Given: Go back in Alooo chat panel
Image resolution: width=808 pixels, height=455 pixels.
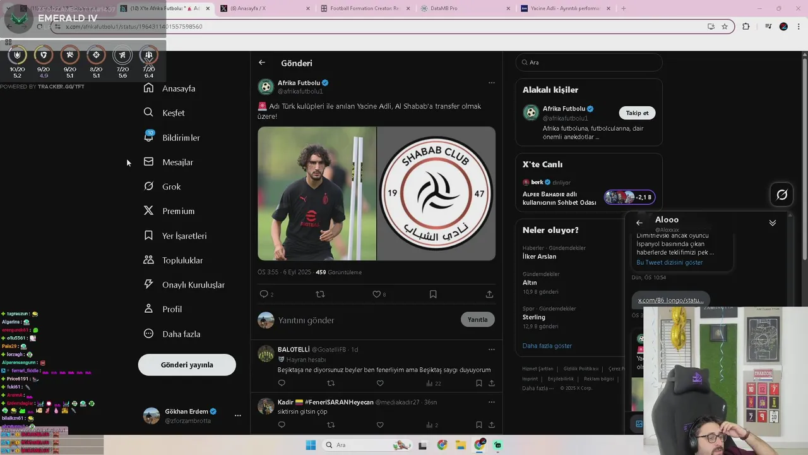Looking at the screenshot, I should pyautogui.click(x=639, y=222).
